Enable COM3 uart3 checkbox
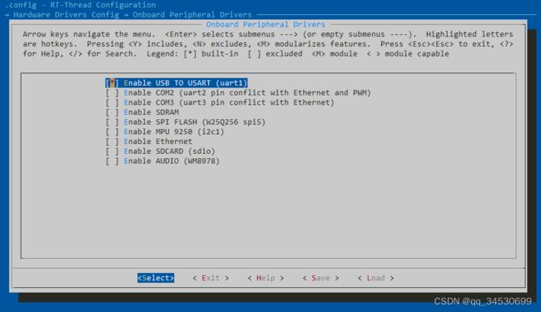Viewport: 541px width, 312px height. click(x=112, y=102)
